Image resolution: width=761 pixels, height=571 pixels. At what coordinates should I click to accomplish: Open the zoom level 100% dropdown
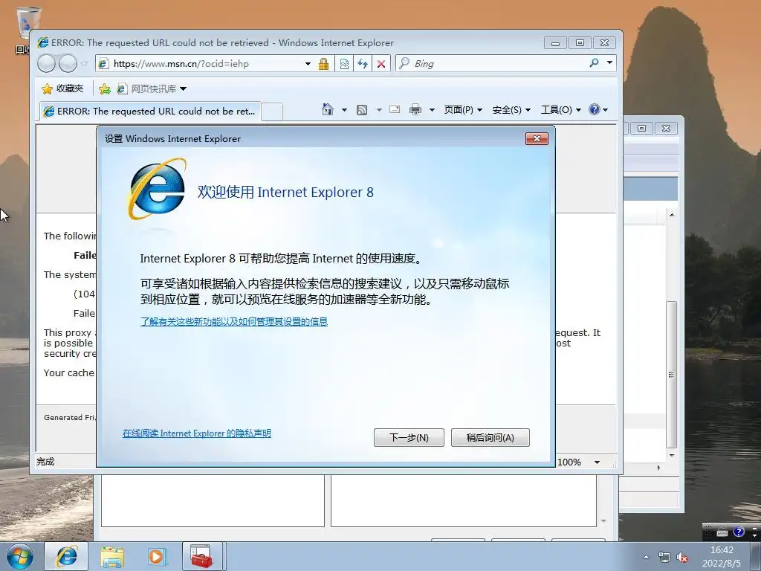click(597, 462)
